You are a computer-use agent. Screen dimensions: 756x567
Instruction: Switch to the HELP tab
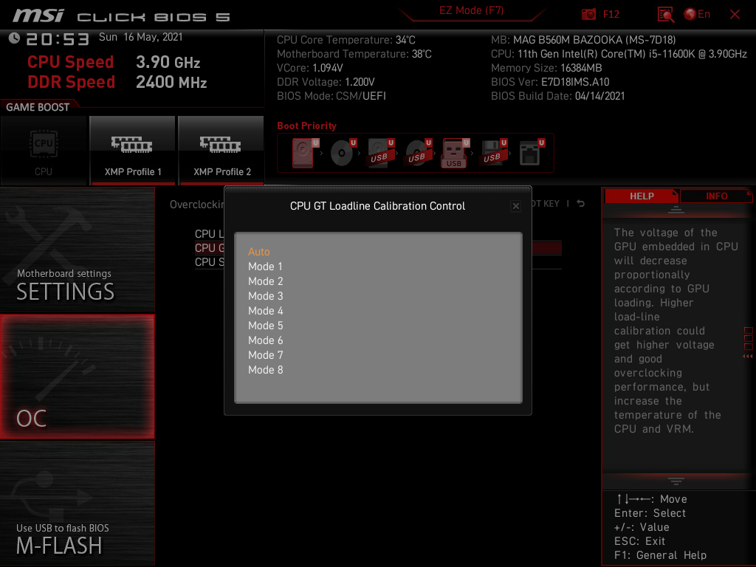642,196
